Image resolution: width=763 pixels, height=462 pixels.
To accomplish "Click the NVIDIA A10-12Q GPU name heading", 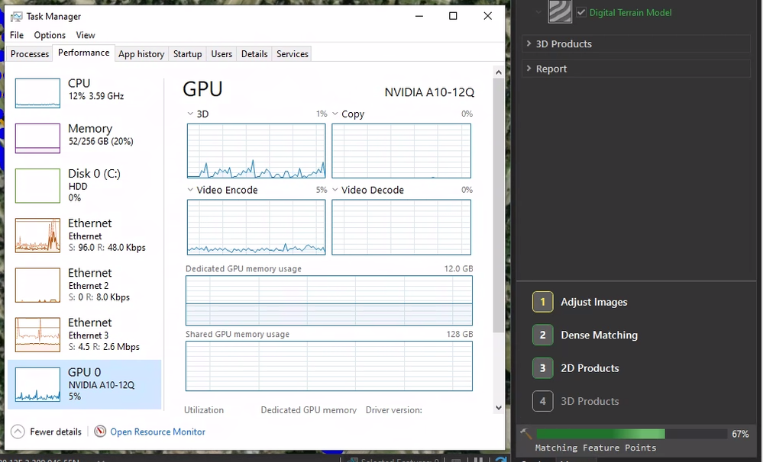I will pos(429,92).
